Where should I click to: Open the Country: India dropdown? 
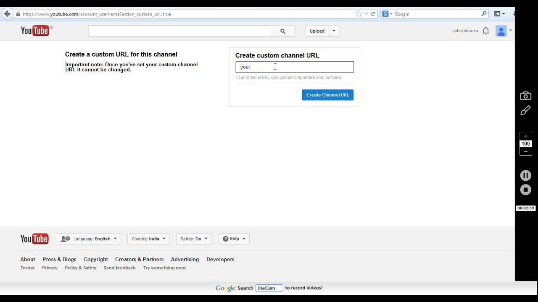[x=148, y=239]
